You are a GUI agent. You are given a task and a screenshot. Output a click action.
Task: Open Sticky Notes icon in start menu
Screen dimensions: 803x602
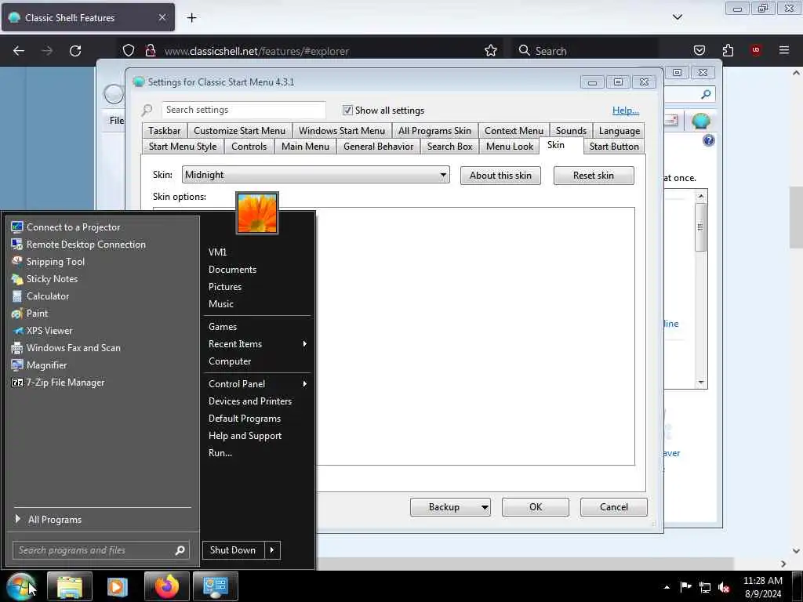coord(17,279)
